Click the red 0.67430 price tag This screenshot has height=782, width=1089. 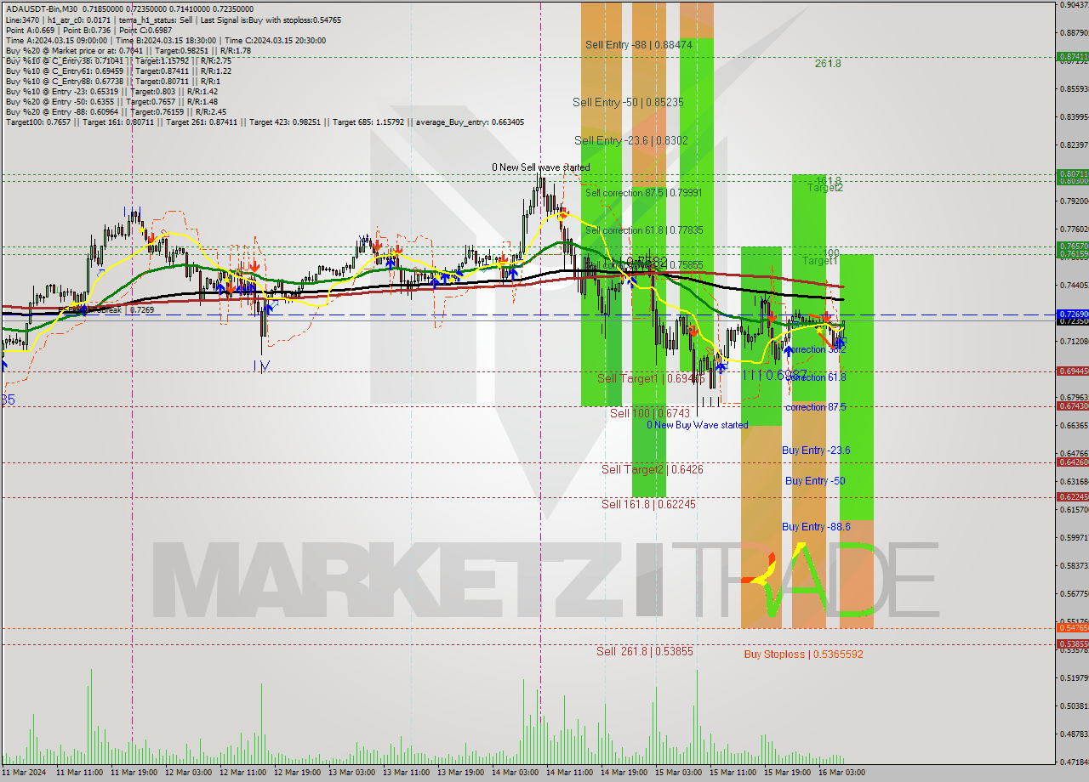coord(1072,405)
